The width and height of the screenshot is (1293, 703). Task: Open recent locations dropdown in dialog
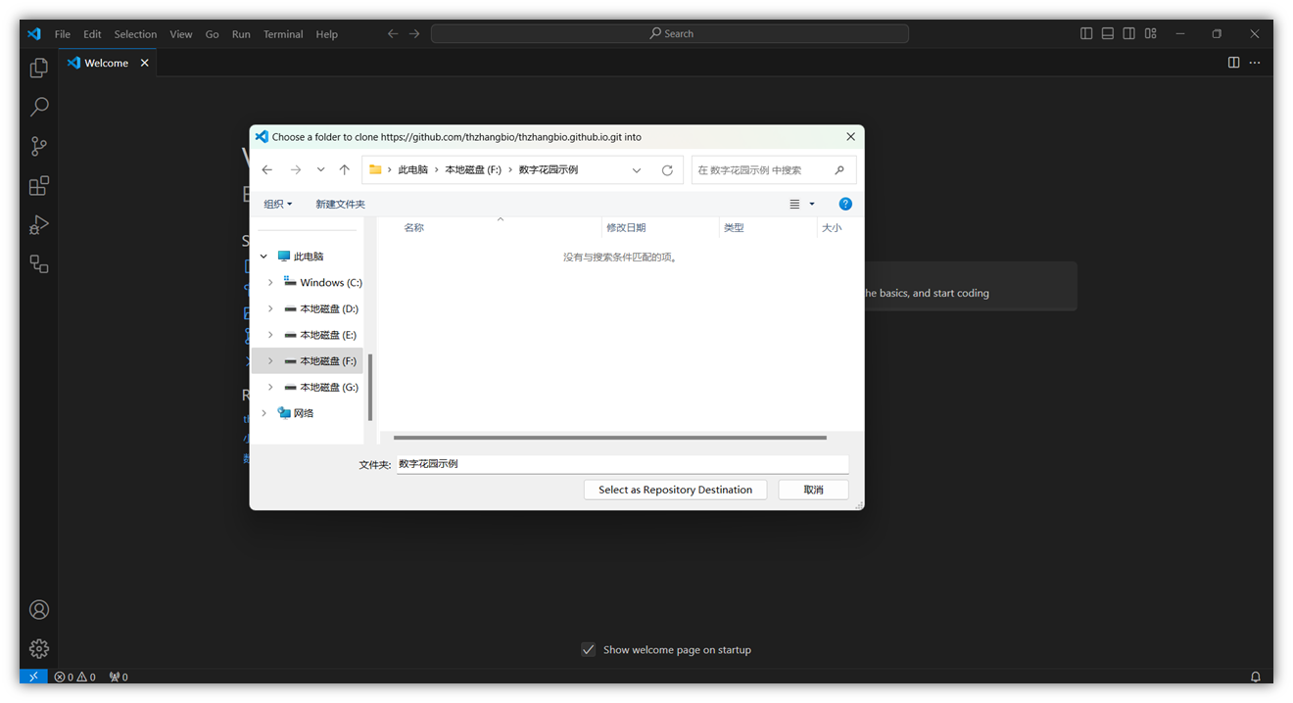click(x=320, y=169)
